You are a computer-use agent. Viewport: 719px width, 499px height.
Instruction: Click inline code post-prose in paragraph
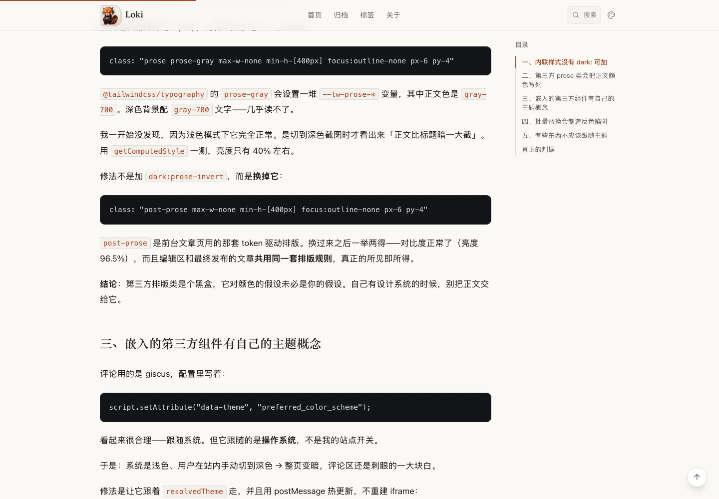point(125,243)
